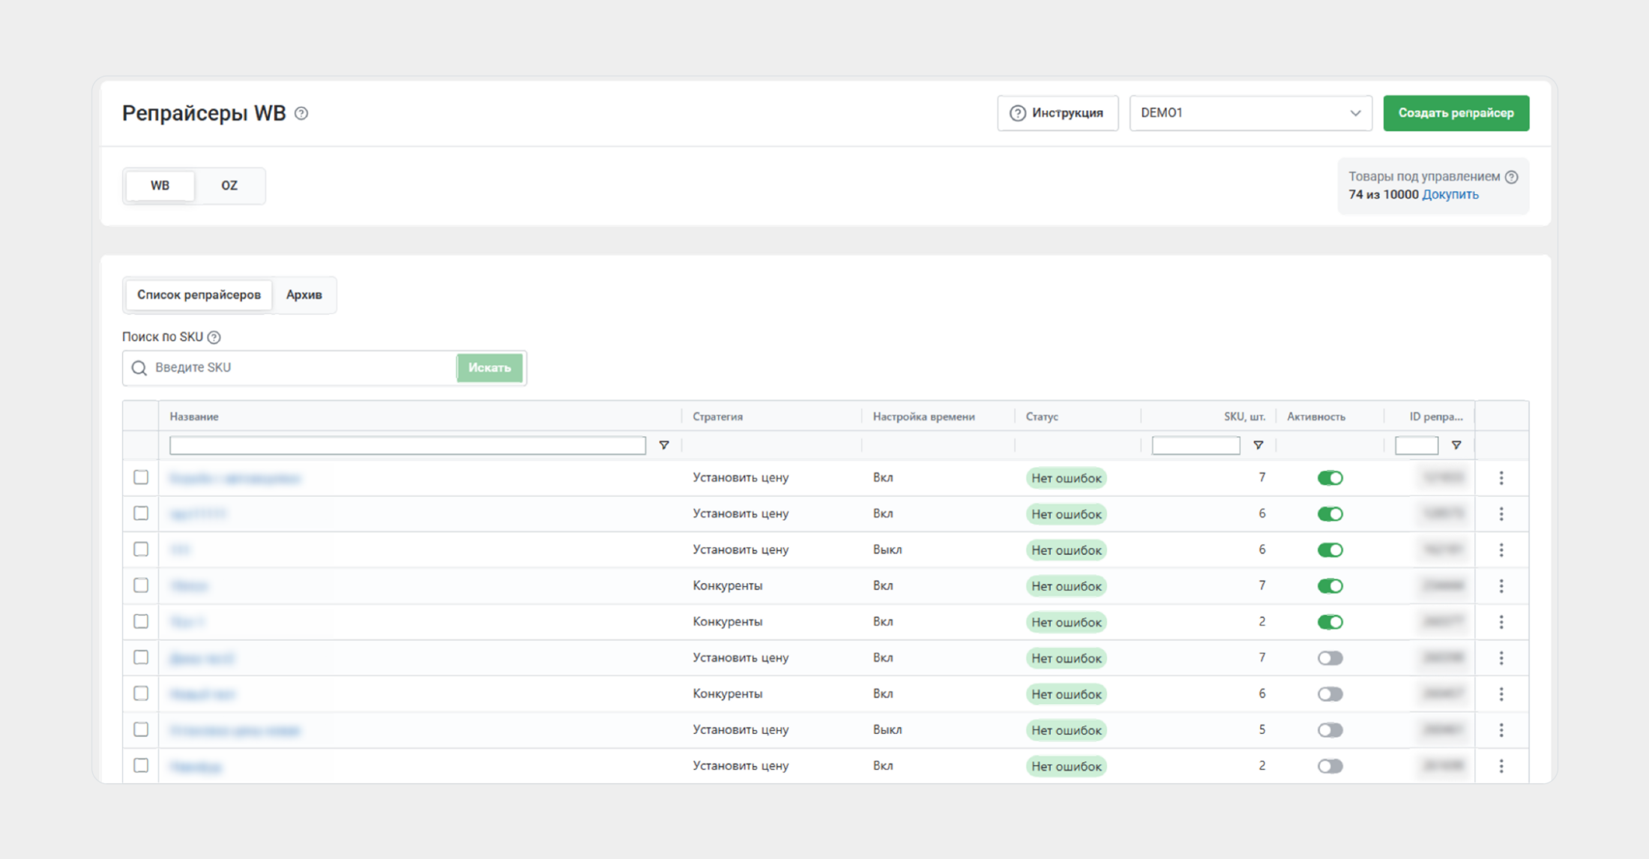Image resolution: width=1649 pixels, height=859 pixels.
Task: Open kebab menu of Установить цену Вкл 6 SKU row
Action: click(1501, 514)
